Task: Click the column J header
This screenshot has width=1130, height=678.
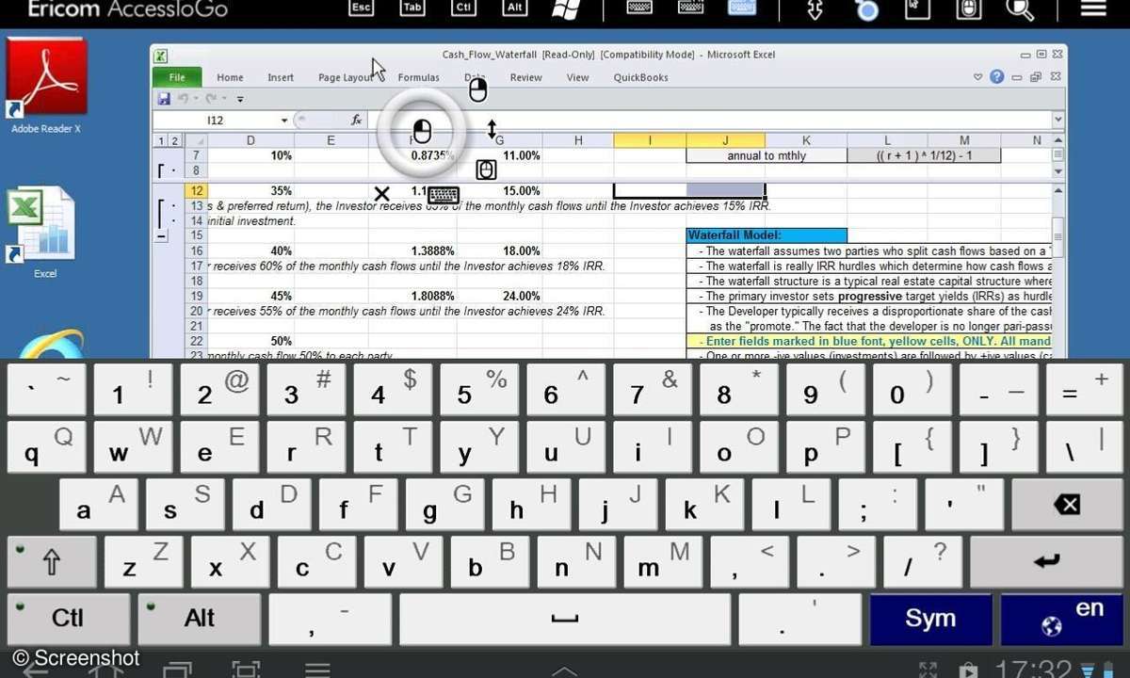Action: [725, 140]
